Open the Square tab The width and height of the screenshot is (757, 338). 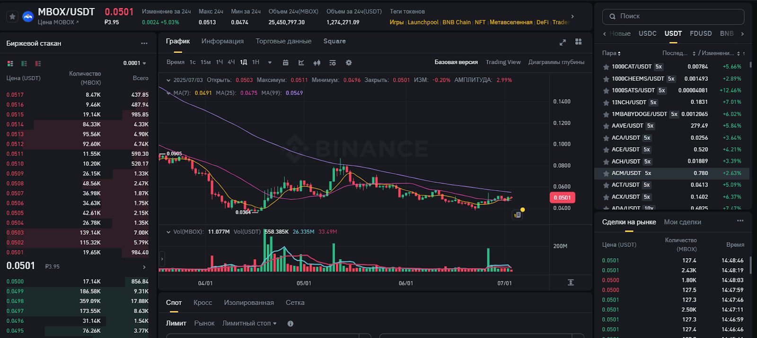click(334, 42)
